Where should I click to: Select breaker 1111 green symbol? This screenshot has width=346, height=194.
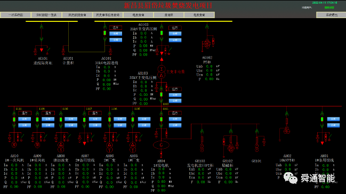(x=14, y=119)
